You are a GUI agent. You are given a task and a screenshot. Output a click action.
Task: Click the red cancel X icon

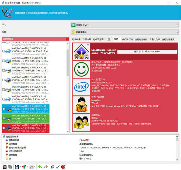(63, 166)
